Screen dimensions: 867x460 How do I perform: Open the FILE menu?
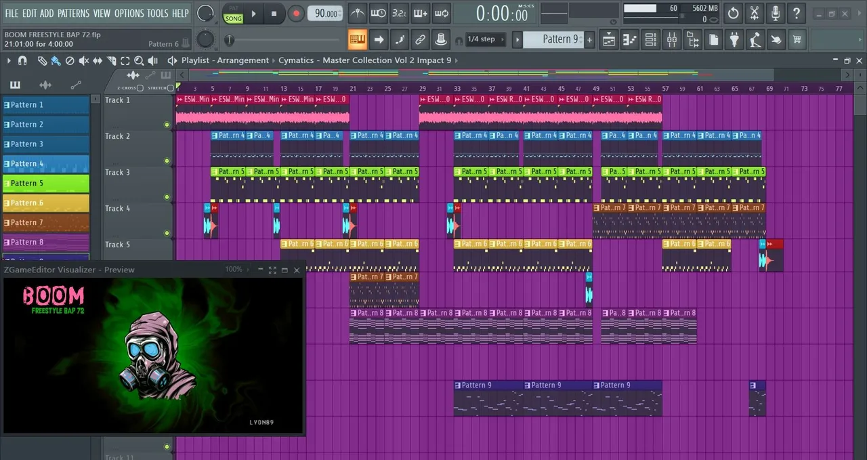point(12,13)
